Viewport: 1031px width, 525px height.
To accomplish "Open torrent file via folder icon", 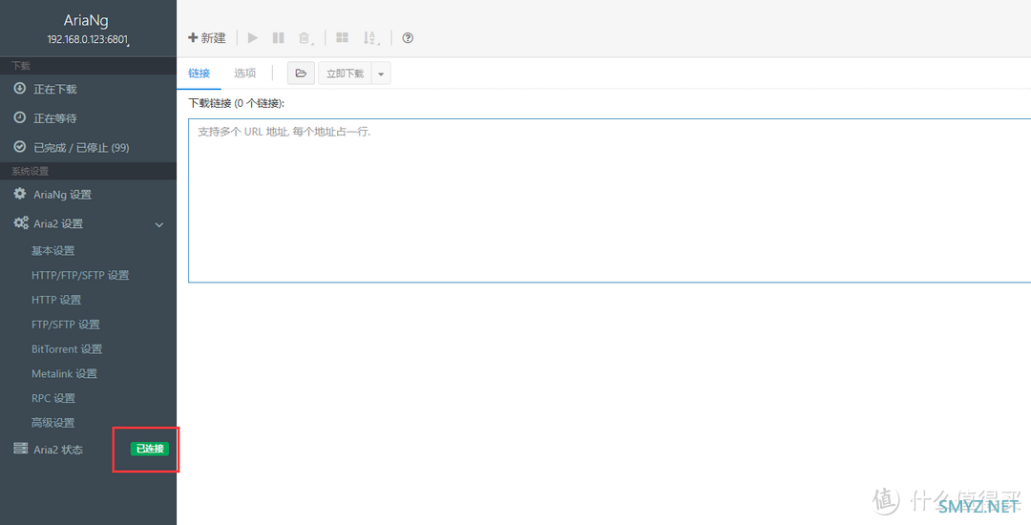I will click(301, 73).
